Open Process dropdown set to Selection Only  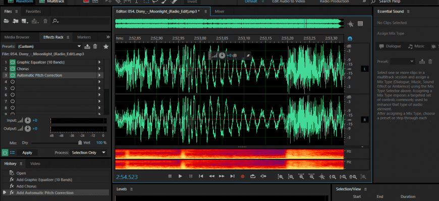pyautogui.click(x=88, y=152)
